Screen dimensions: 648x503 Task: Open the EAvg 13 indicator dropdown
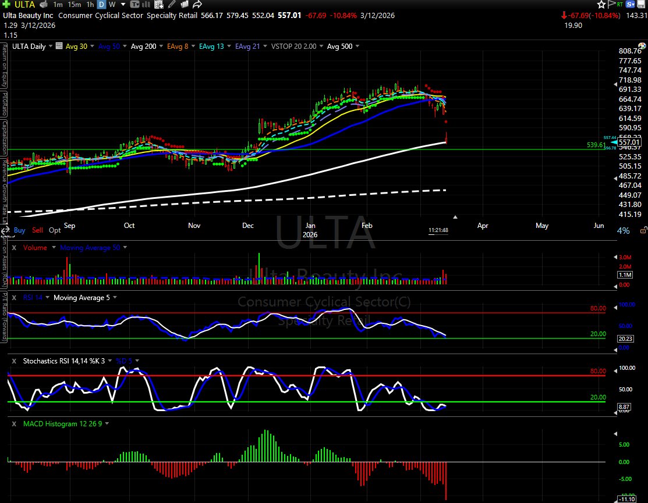(228, 46)
